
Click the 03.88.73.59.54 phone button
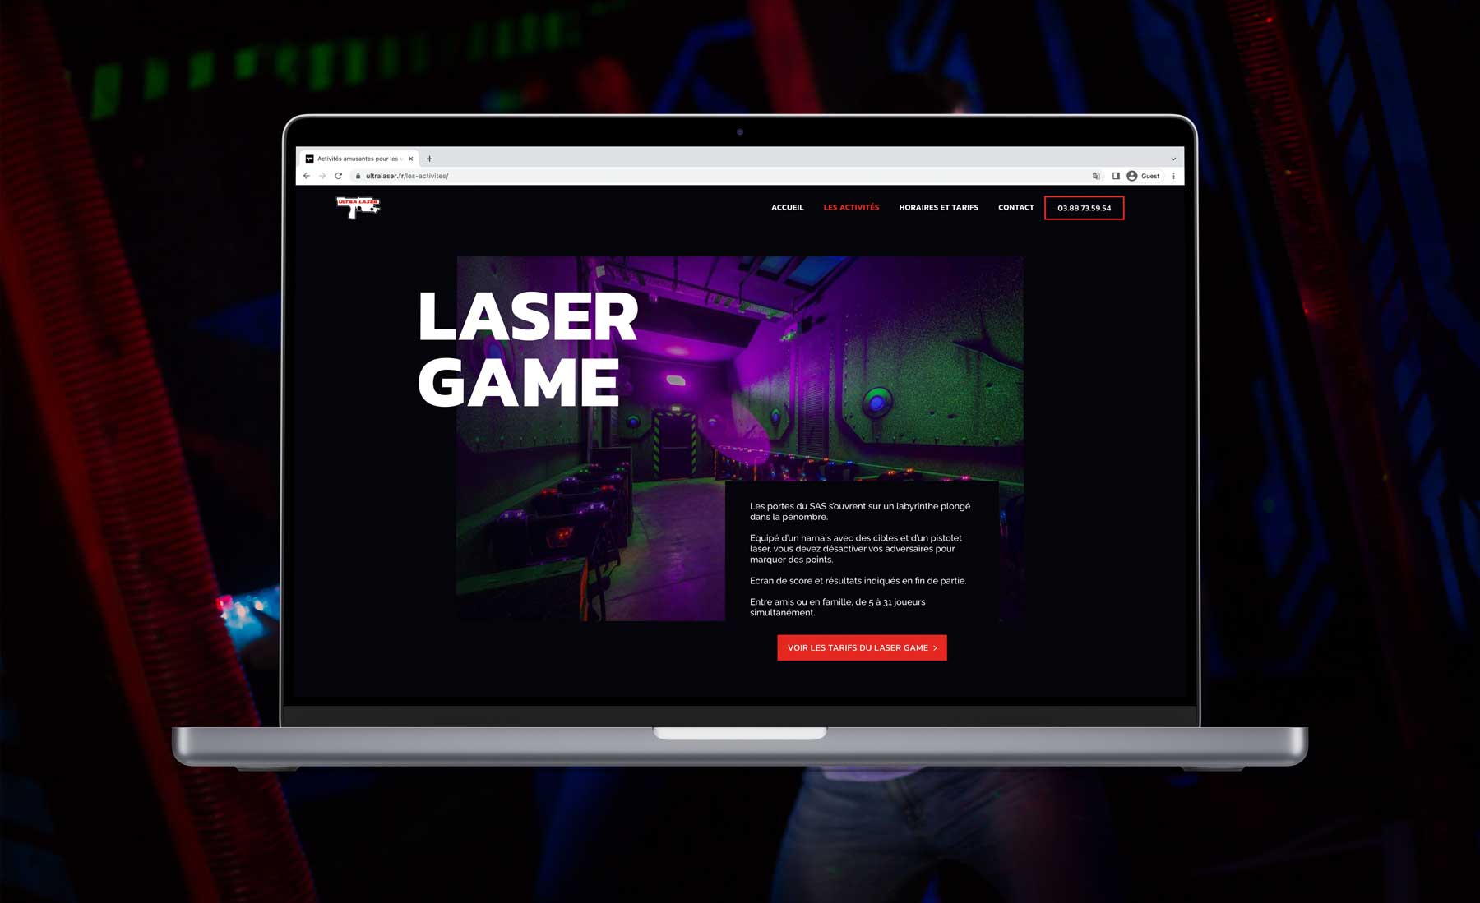point(1084,208)
